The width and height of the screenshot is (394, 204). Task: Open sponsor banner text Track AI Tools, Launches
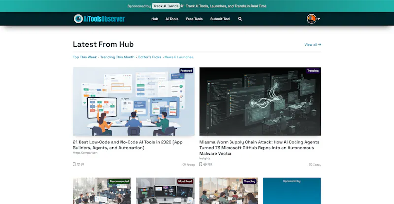[x=226, y=6]
